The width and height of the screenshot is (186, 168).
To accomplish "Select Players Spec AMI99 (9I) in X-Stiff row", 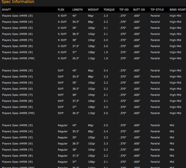I will pos(17,52).
